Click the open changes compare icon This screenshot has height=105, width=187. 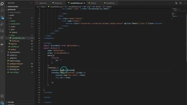click(176, 3)
